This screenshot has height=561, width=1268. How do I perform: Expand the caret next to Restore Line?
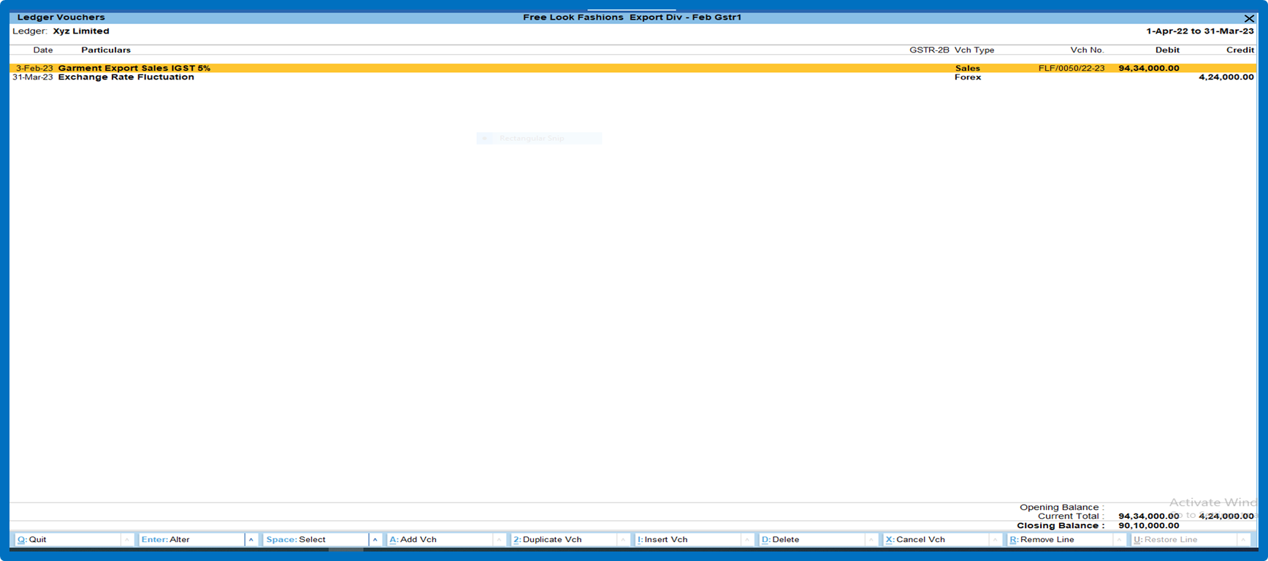coord(1244,540)
